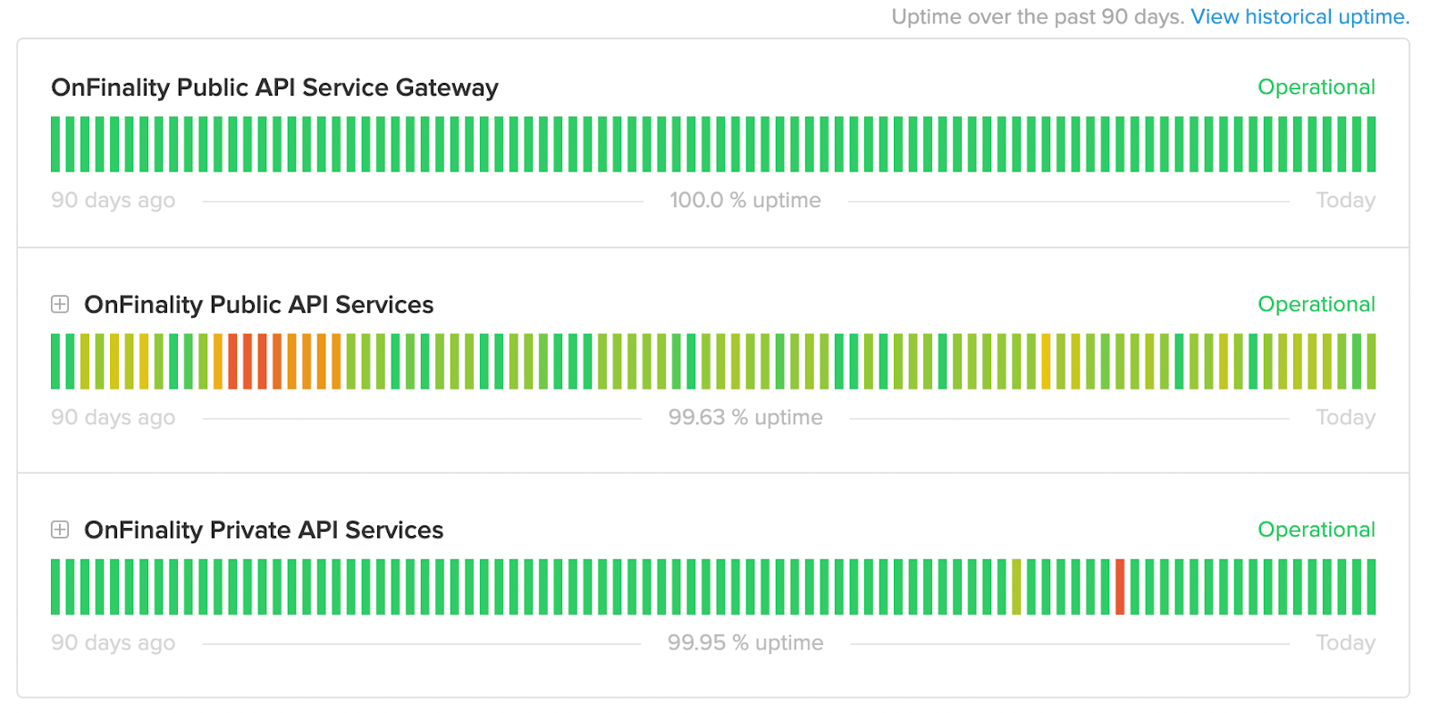The image size is (1430, 713).
Task: Select today's bar for Private API Services
Action: [x=1371, y=587]
